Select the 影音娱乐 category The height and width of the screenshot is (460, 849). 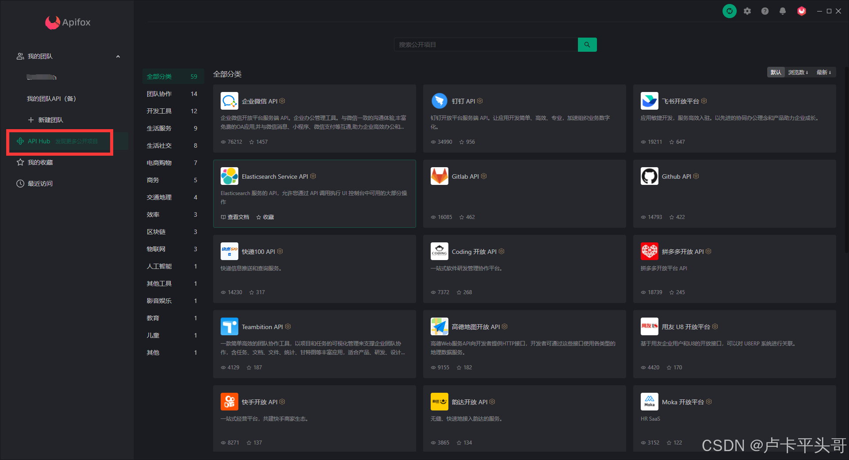[x=173, y=301]
